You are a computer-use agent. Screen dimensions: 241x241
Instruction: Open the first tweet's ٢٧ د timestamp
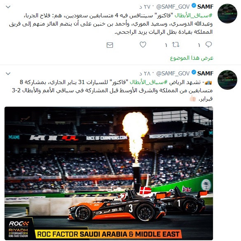click(x=145, y=7)
